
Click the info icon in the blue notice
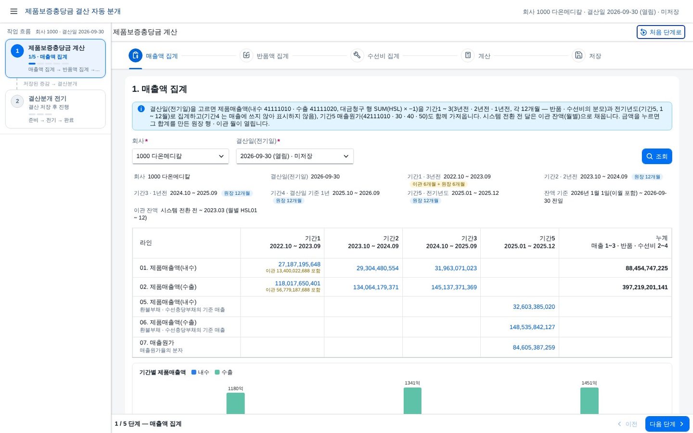141,109
